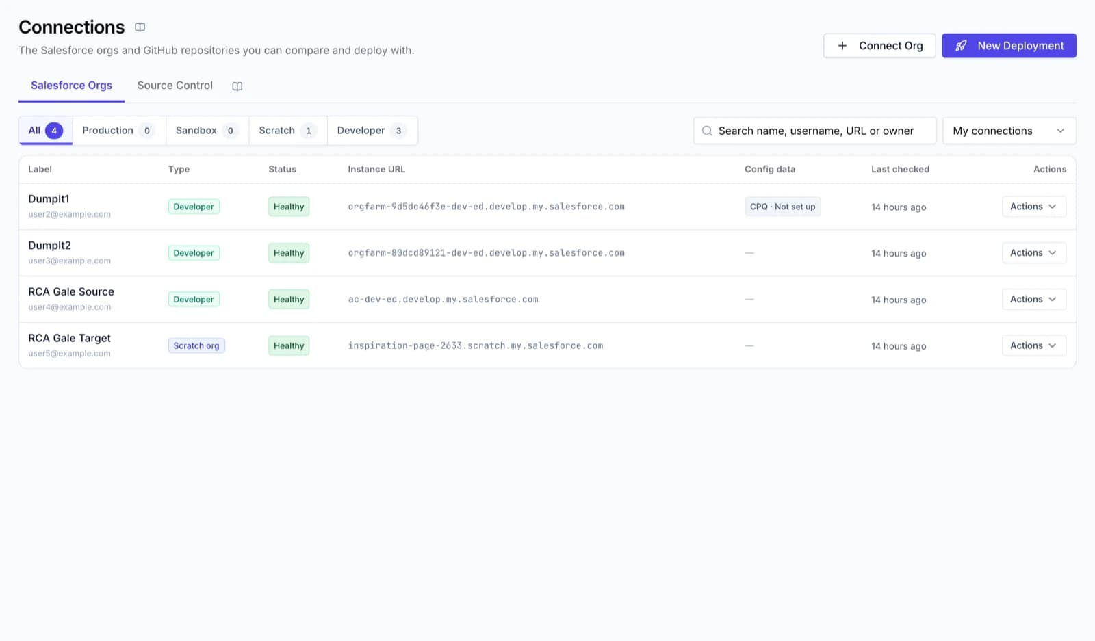Viewport: 1095px width, 641px height.
Task: Click the CPQ Not set up badge
Action: point(782,207)
